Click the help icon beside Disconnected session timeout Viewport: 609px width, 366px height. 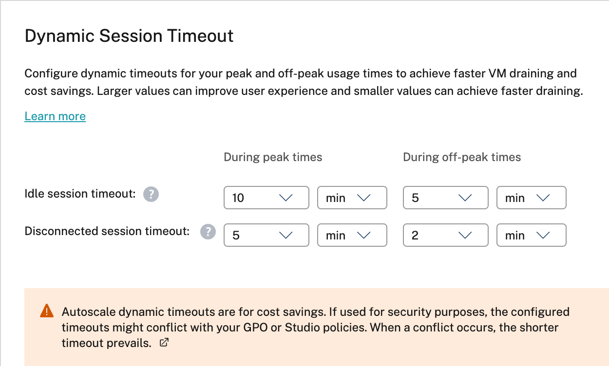pyautogui.click(x=208, y=232)
